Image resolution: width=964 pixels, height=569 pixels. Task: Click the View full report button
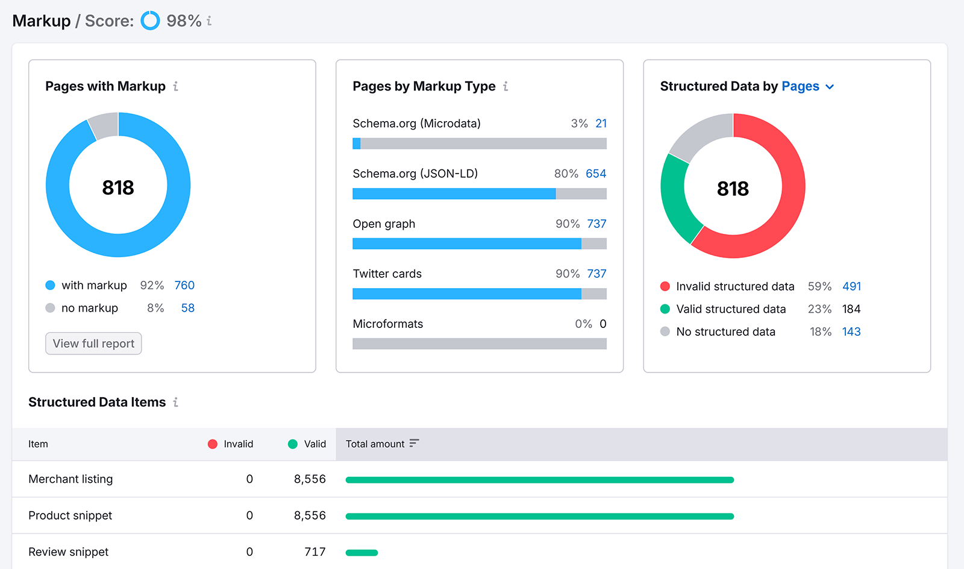click(x=93, y=344)
